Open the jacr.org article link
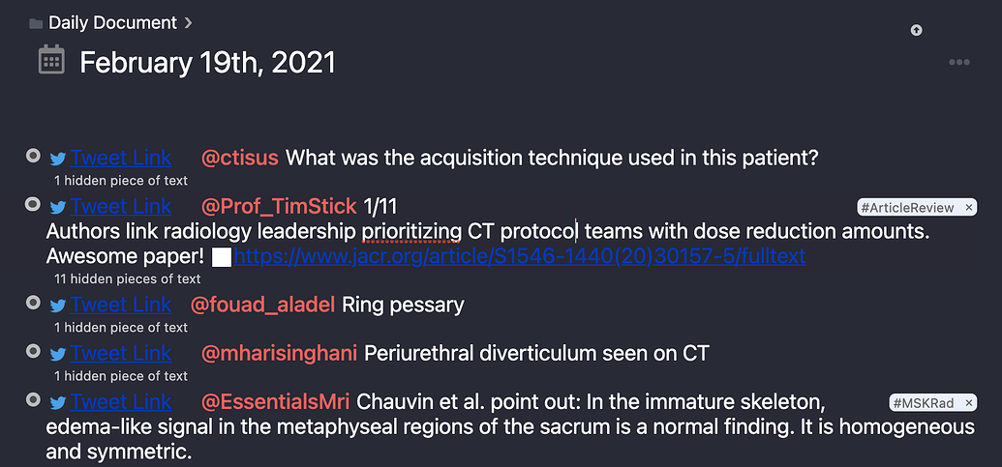This screenshot has width=1002, height=467. (519, 256)
